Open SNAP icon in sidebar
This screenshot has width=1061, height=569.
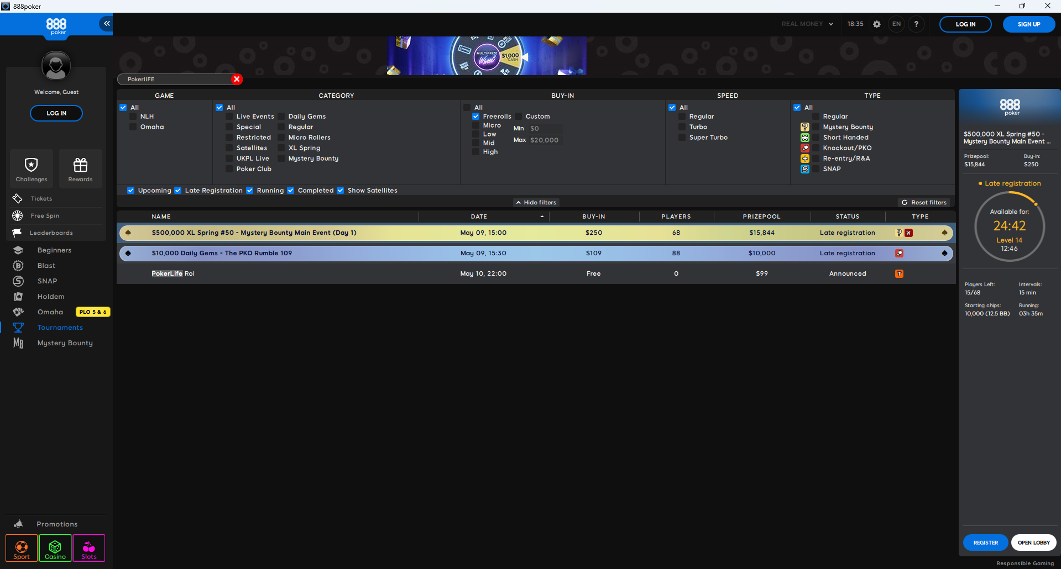(18, 281)
